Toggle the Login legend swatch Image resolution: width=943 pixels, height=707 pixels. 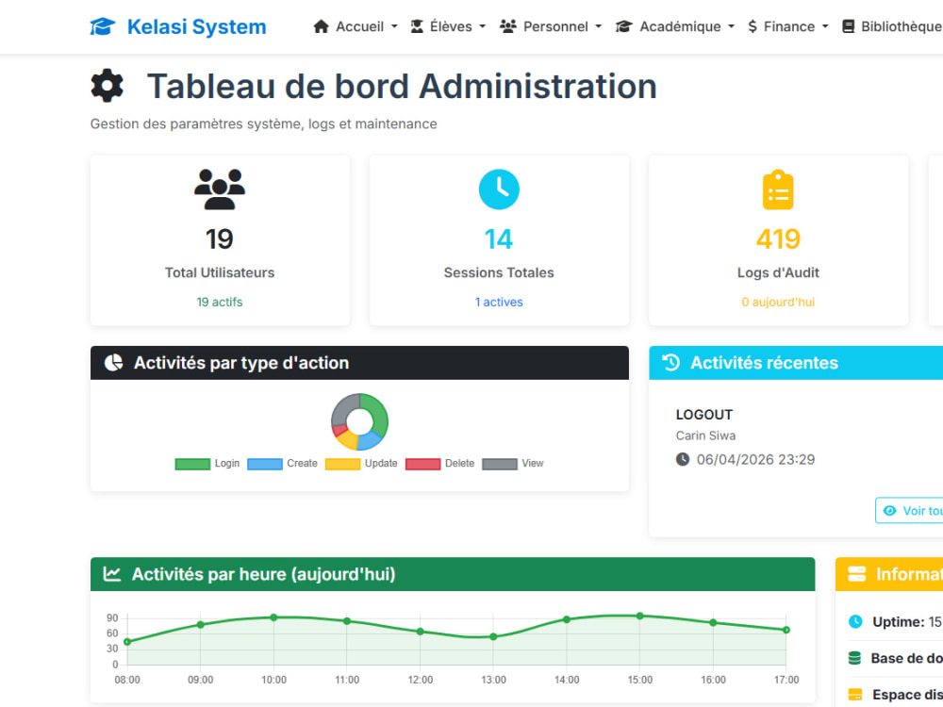click(x=192, y=464)
